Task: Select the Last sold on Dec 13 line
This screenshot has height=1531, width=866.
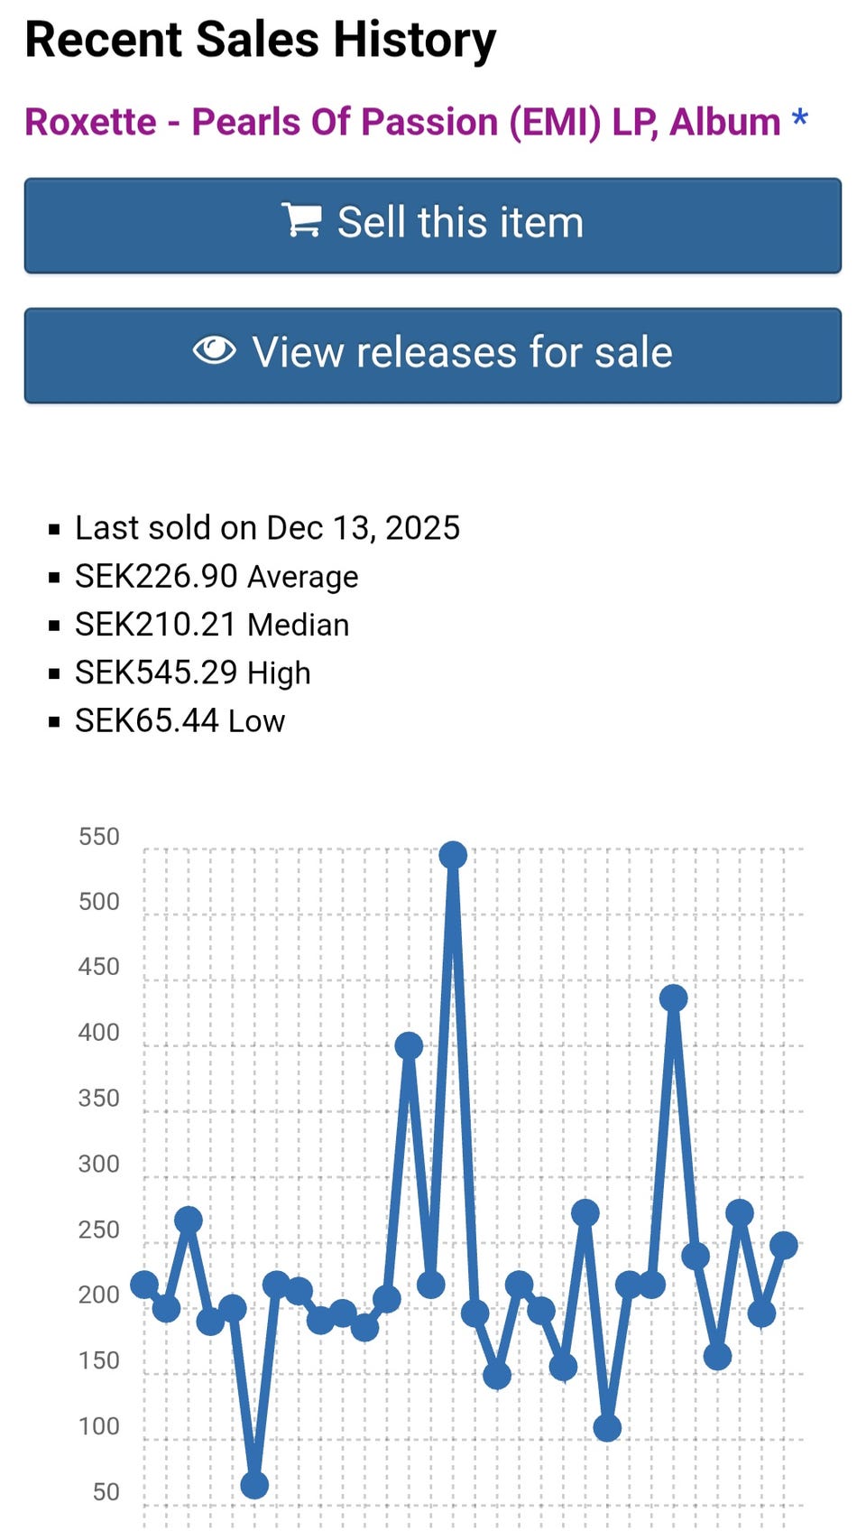Action: (x=267, y=528)
